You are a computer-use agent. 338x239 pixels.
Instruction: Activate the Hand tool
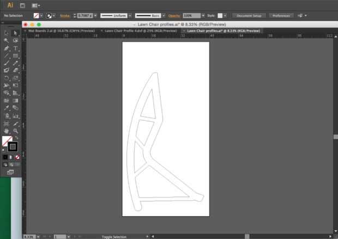(7, 131)
